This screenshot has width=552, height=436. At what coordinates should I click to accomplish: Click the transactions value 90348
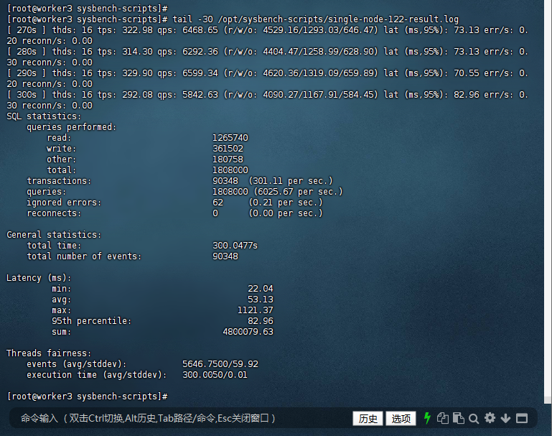tap(225, 181)
